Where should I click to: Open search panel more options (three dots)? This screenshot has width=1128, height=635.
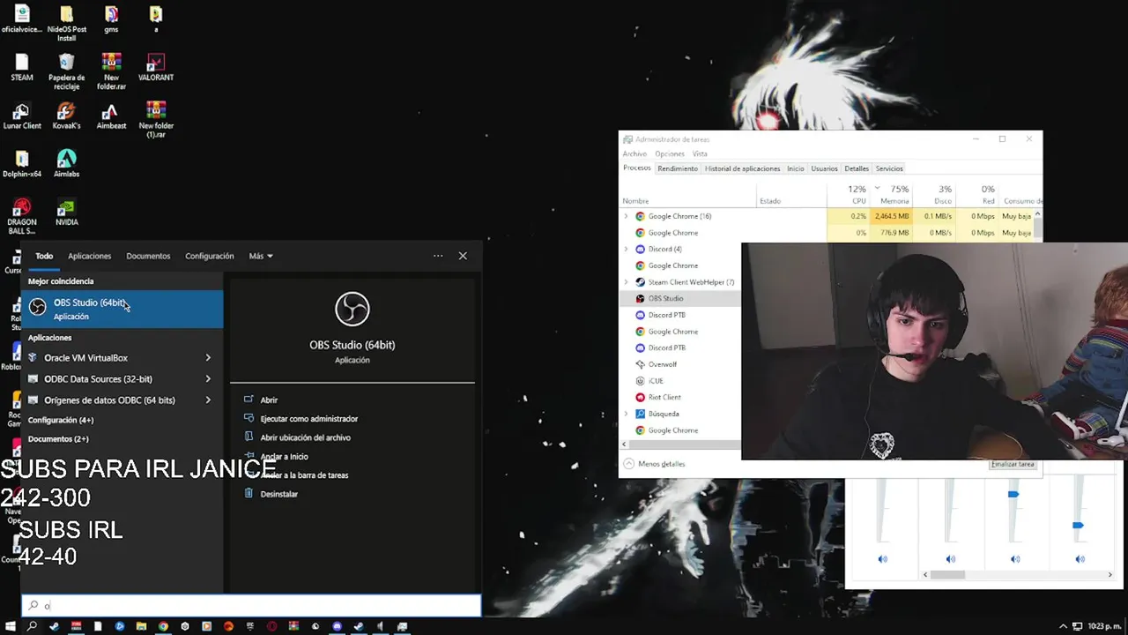(438, 256)
